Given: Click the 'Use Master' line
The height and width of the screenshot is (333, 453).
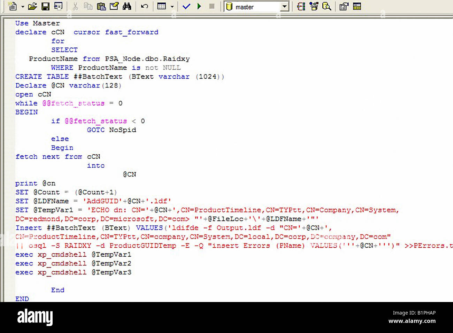Looking at the screenshot, I should [x=38, y=23].
